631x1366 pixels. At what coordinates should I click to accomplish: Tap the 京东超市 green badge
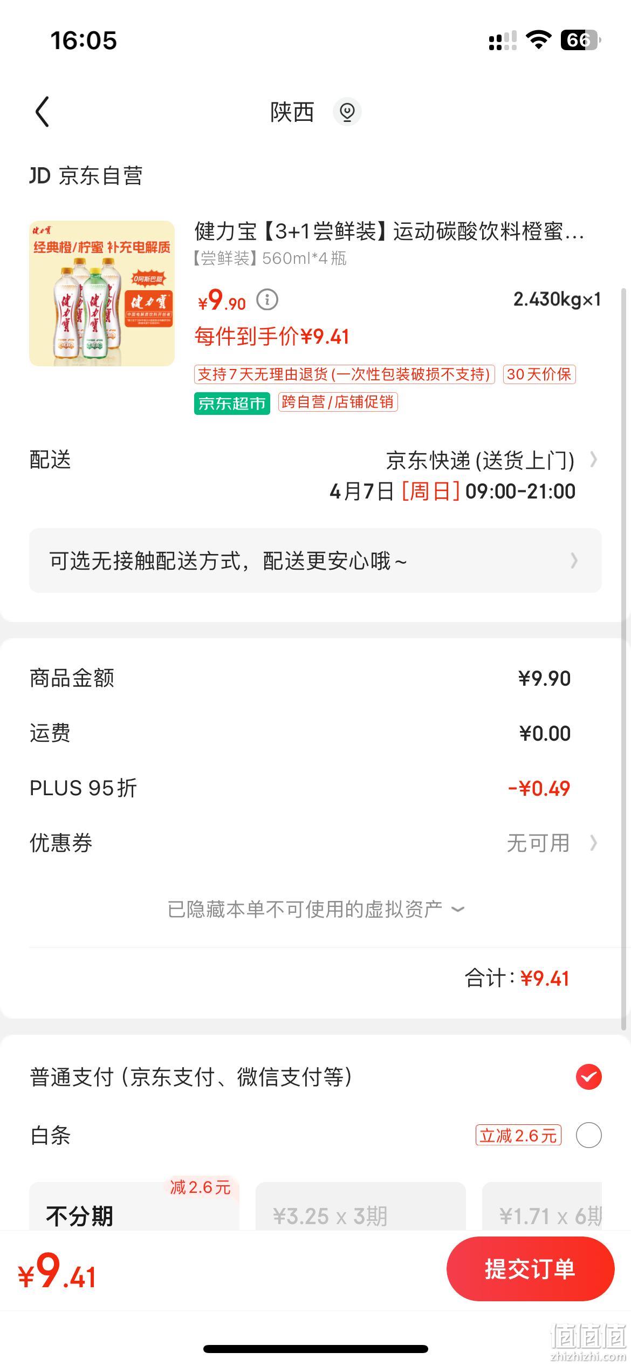232,403
